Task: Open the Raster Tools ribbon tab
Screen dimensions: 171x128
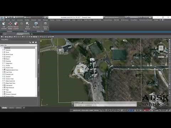Action: [x=88, y=20]
